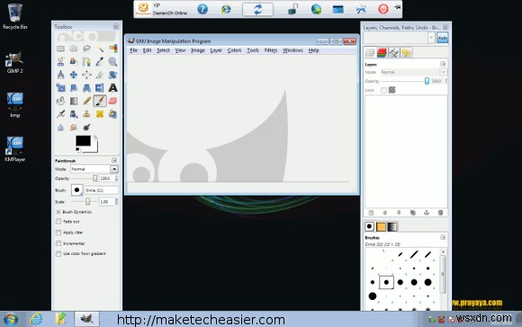Click the brush preview thumbnail in tool options
522x327 pixels.
(x=76, y=190)
